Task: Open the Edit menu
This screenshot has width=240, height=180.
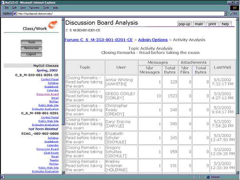Action: click(x=14, y=8)
